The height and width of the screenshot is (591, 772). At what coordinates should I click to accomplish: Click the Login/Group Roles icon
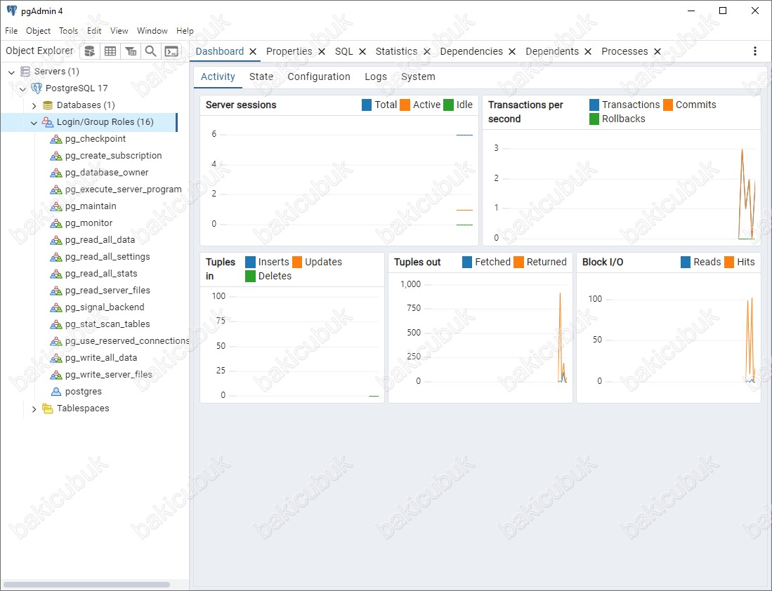(x=48, y=122)
